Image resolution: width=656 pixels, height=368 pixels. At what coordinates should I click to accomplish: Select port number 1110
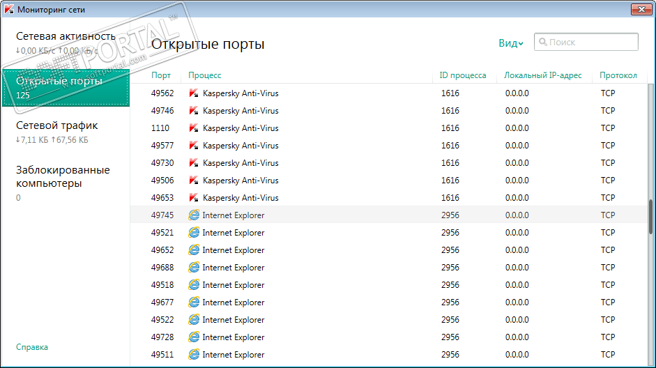160,128
